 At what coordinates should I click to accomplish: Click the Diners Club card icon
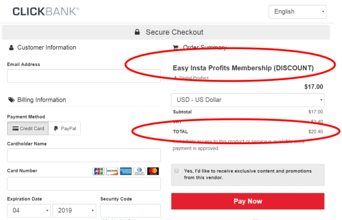tap(139, 171)
